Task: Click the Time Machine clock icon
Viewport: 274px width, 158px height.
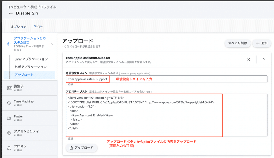Action: 9,103
